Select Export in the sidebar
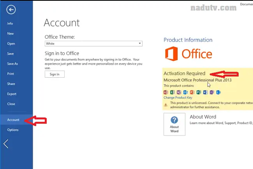The width and height of the screenshot is (253, 169). click(x=12, y=94)
